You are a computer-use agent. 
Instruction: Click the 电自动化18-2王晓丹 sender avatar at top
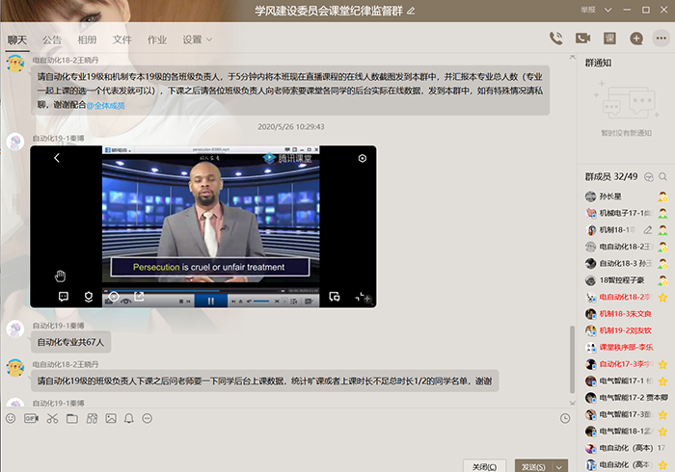pyautogui.click(x=15, y=64)
